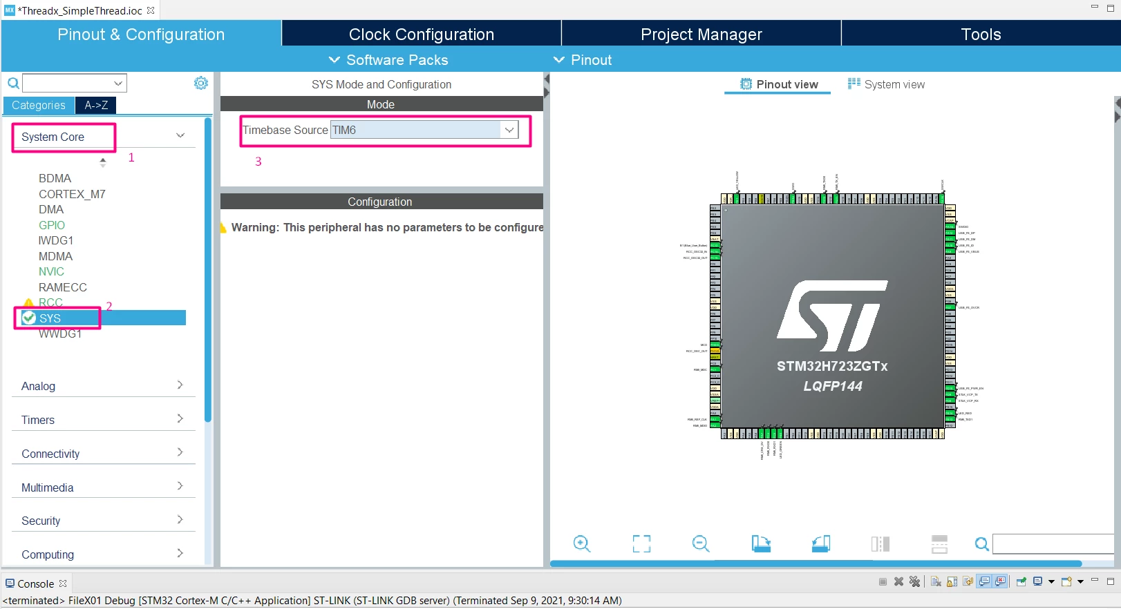Flip the chip view vertically
The image size is (1121, 609).
coord(939,544)
